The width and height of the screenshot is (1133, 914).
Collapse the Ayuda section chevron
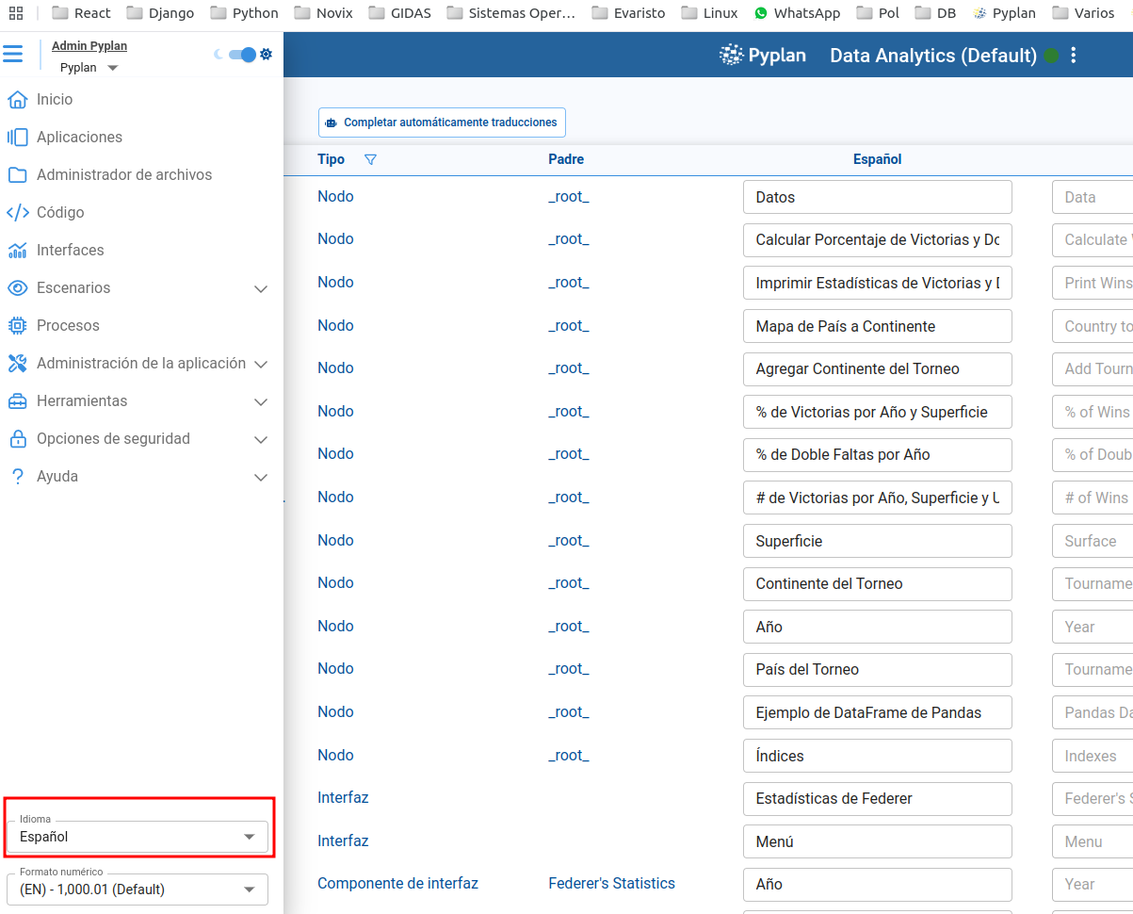(261, 477)
